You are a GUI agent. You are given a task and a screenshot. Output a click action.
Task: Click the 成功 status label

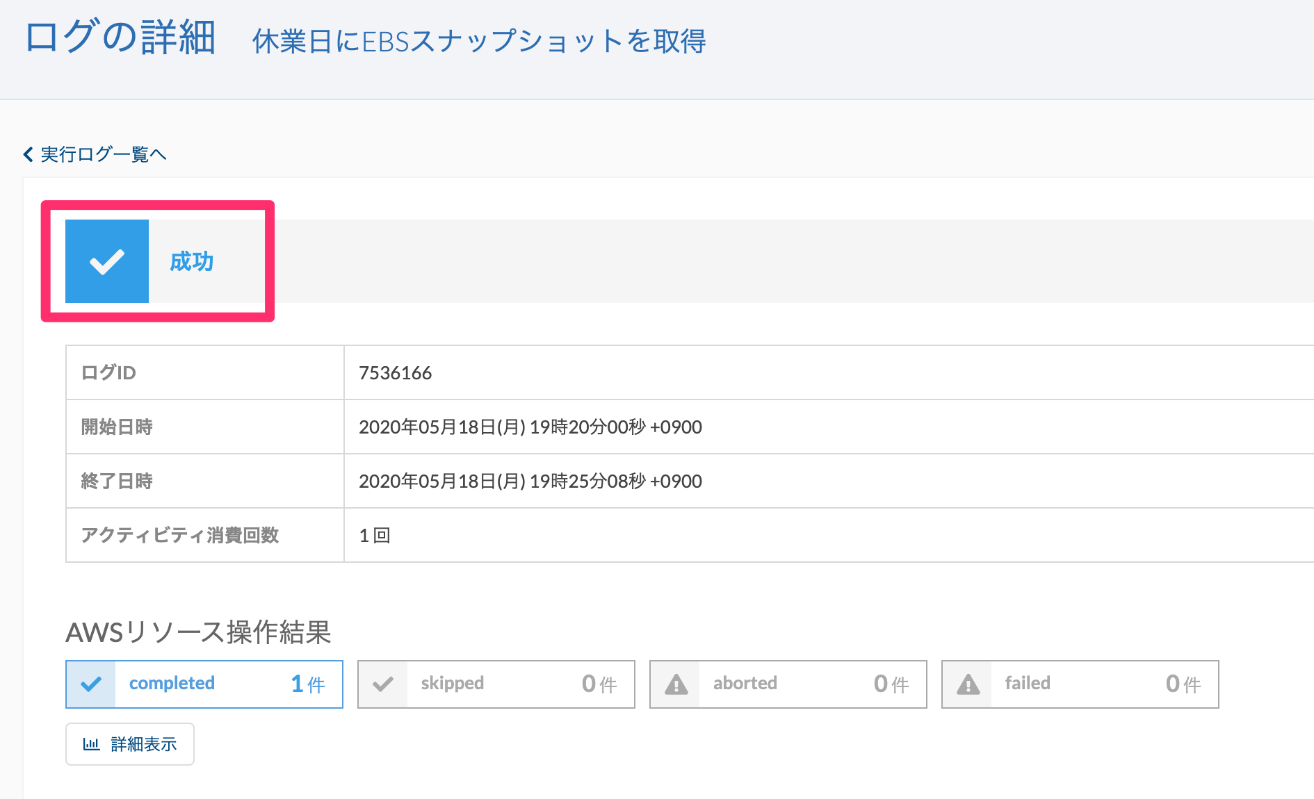click(192, 261)
